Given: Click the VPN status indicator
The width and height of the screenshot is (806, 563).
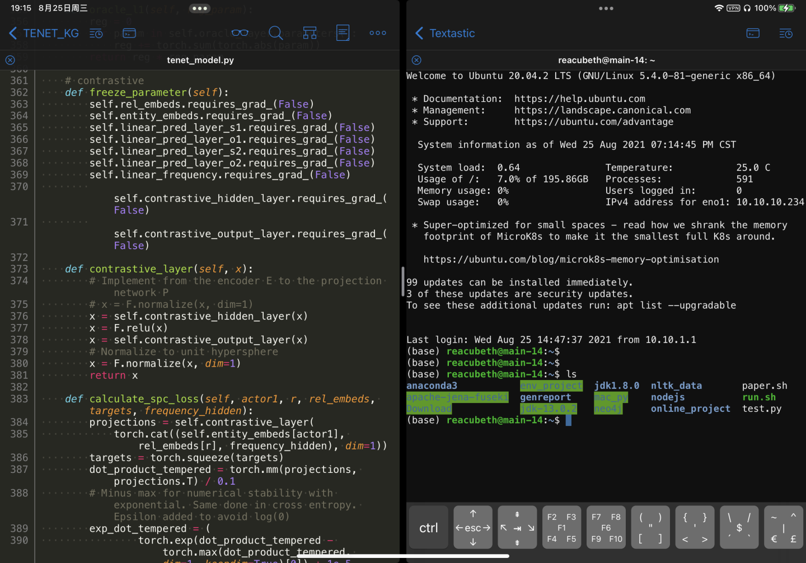Looking at the screenshot, I should click(733, 8).
